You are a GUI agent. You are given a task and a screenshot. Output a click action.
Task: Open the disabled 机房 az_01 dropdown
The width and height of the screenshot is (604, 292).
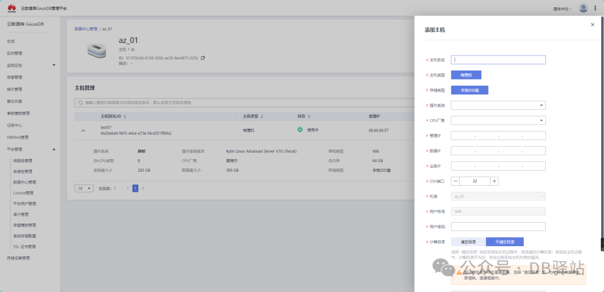498,196
